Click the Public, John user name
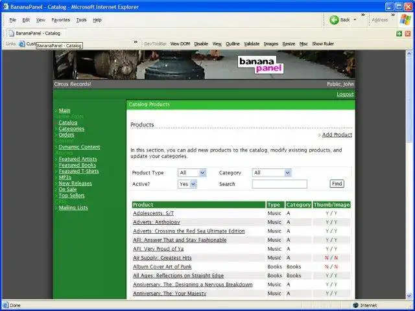 [340, 84]
